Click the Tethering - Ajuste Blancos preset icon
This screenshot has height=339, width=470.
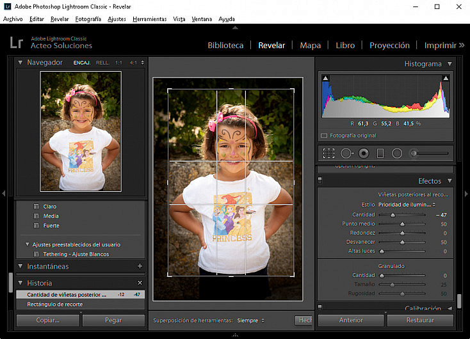(36, 254)
